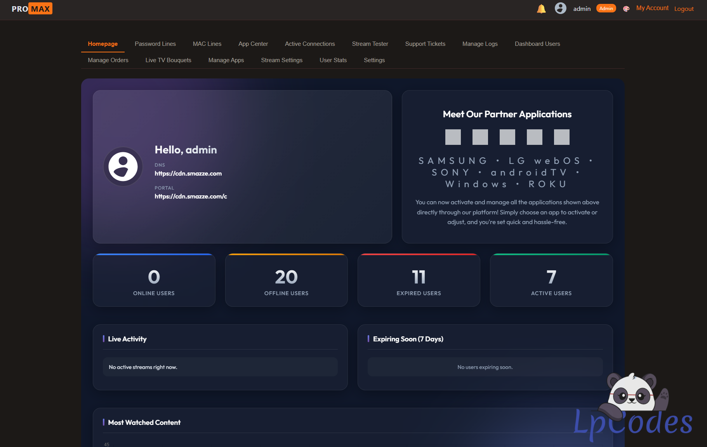Go to the Stream Tester tab
707x447 pixels.
370,44
